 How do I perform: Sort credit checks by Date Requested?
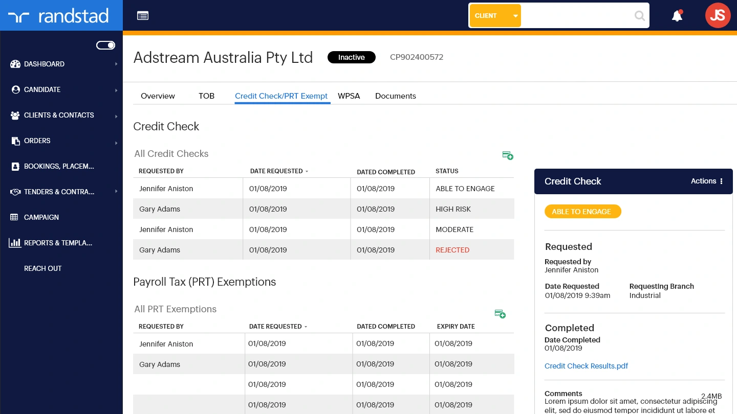(x=279, y=171)
